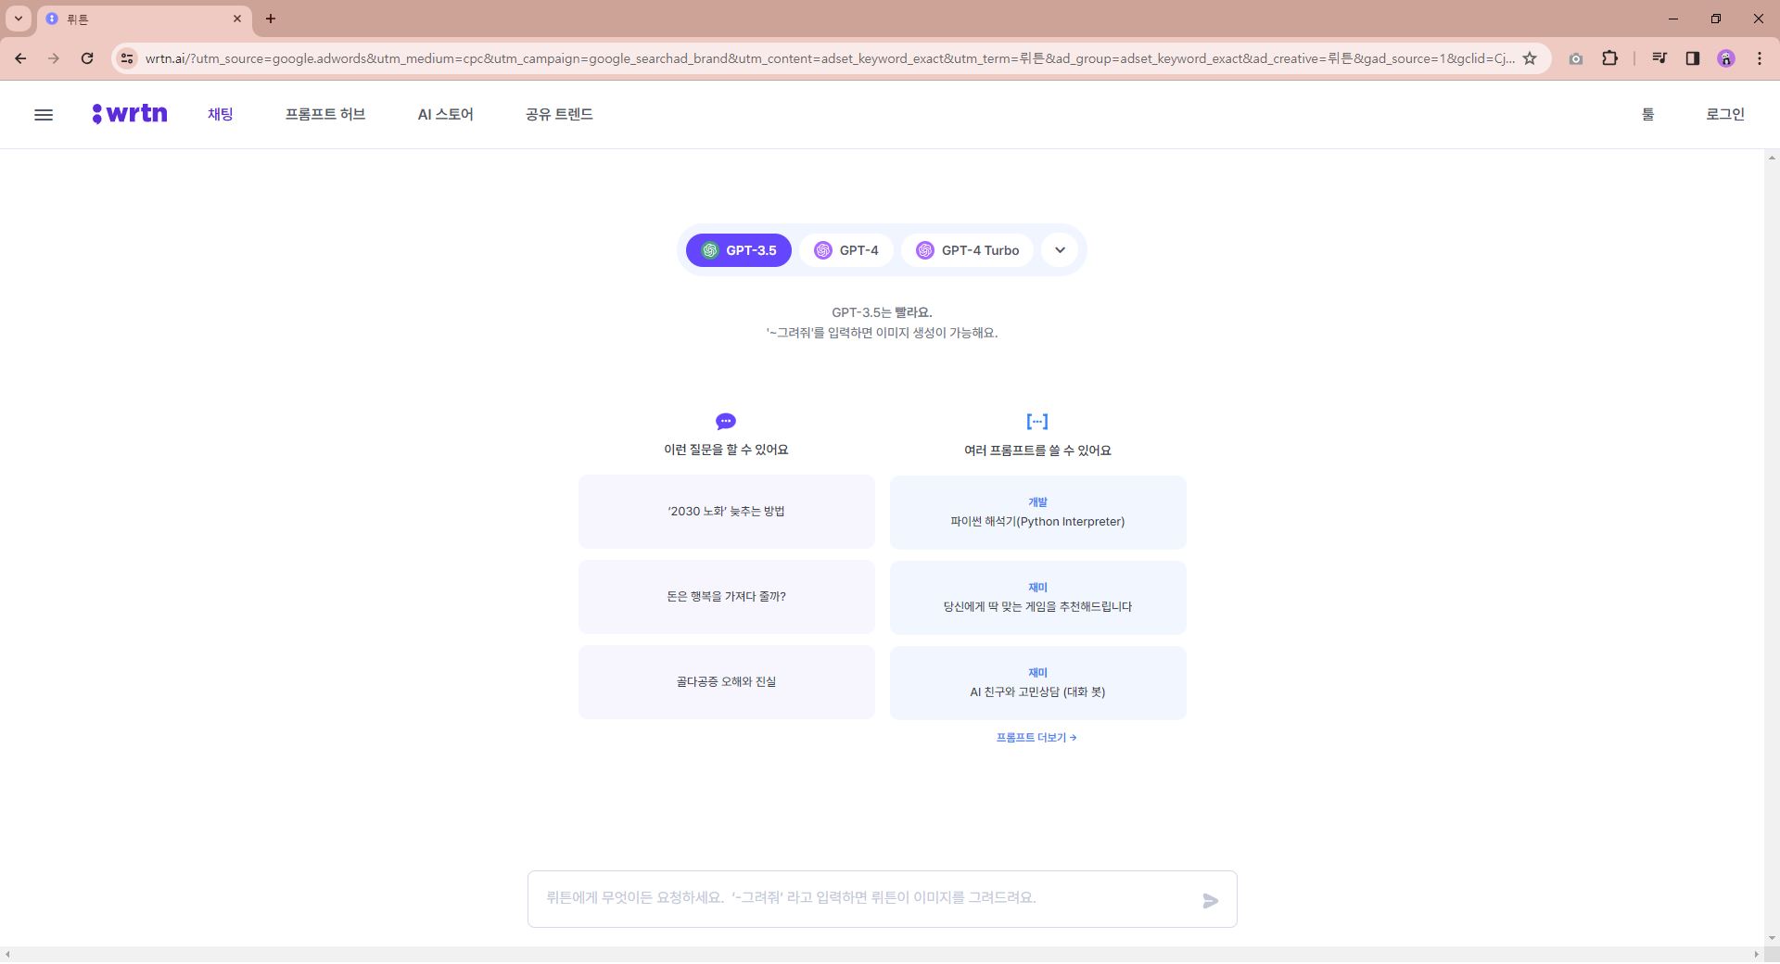Close the 뤼튼 tab

coord(237,19)
